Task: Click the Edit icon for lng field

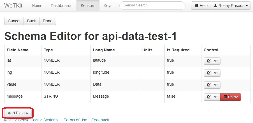Action: point(209,73)
